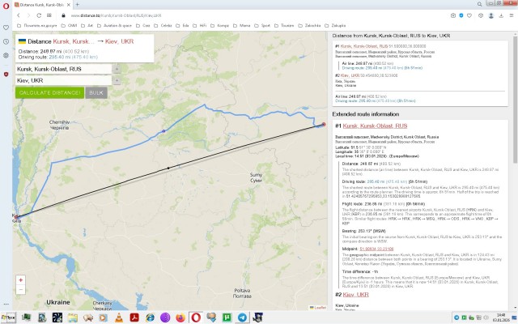This screenshot has height=324, width=518.
Task: Click Kiev, UKR link in map header
Action: point(119,41)
